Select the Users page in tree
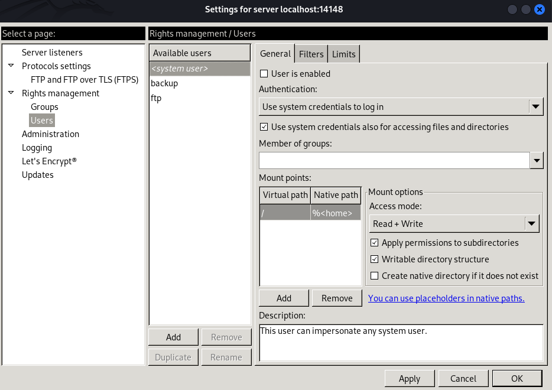This screenshot has height=390, width=552. coord(42,121)
